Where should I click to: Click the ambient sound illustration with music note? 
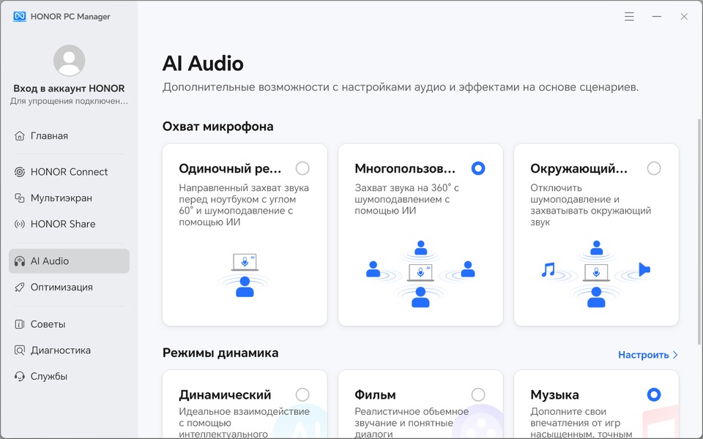596,274
